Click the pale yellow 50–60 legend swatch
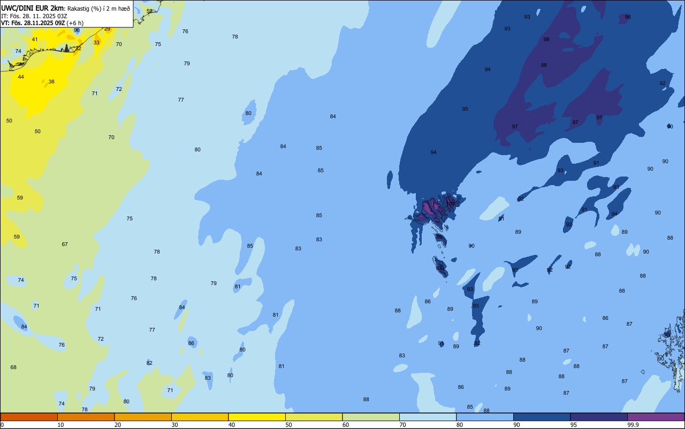 click(x=314, y=417)
